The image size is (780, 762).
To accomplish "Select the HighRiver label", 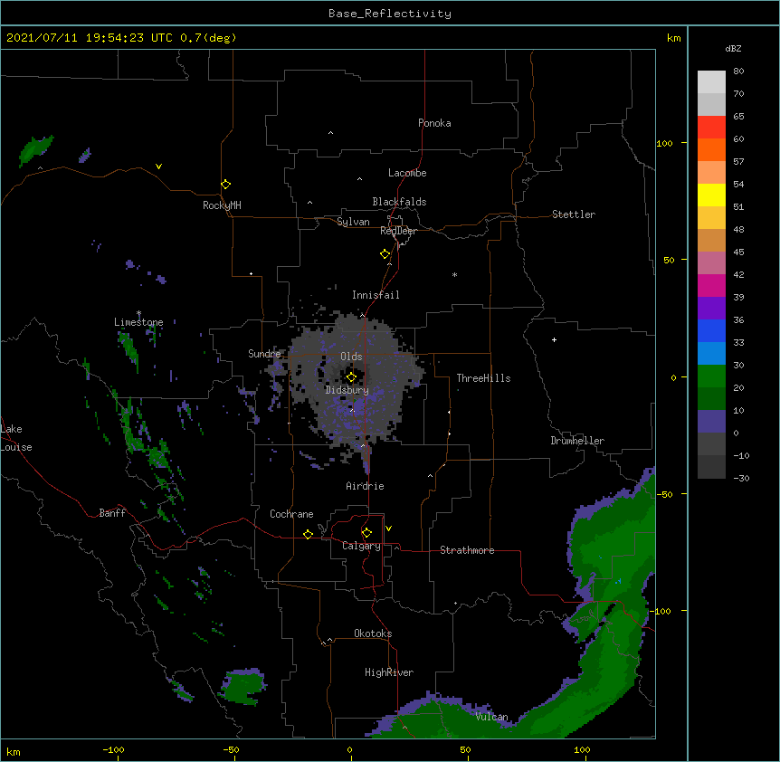I will (389, 672).
